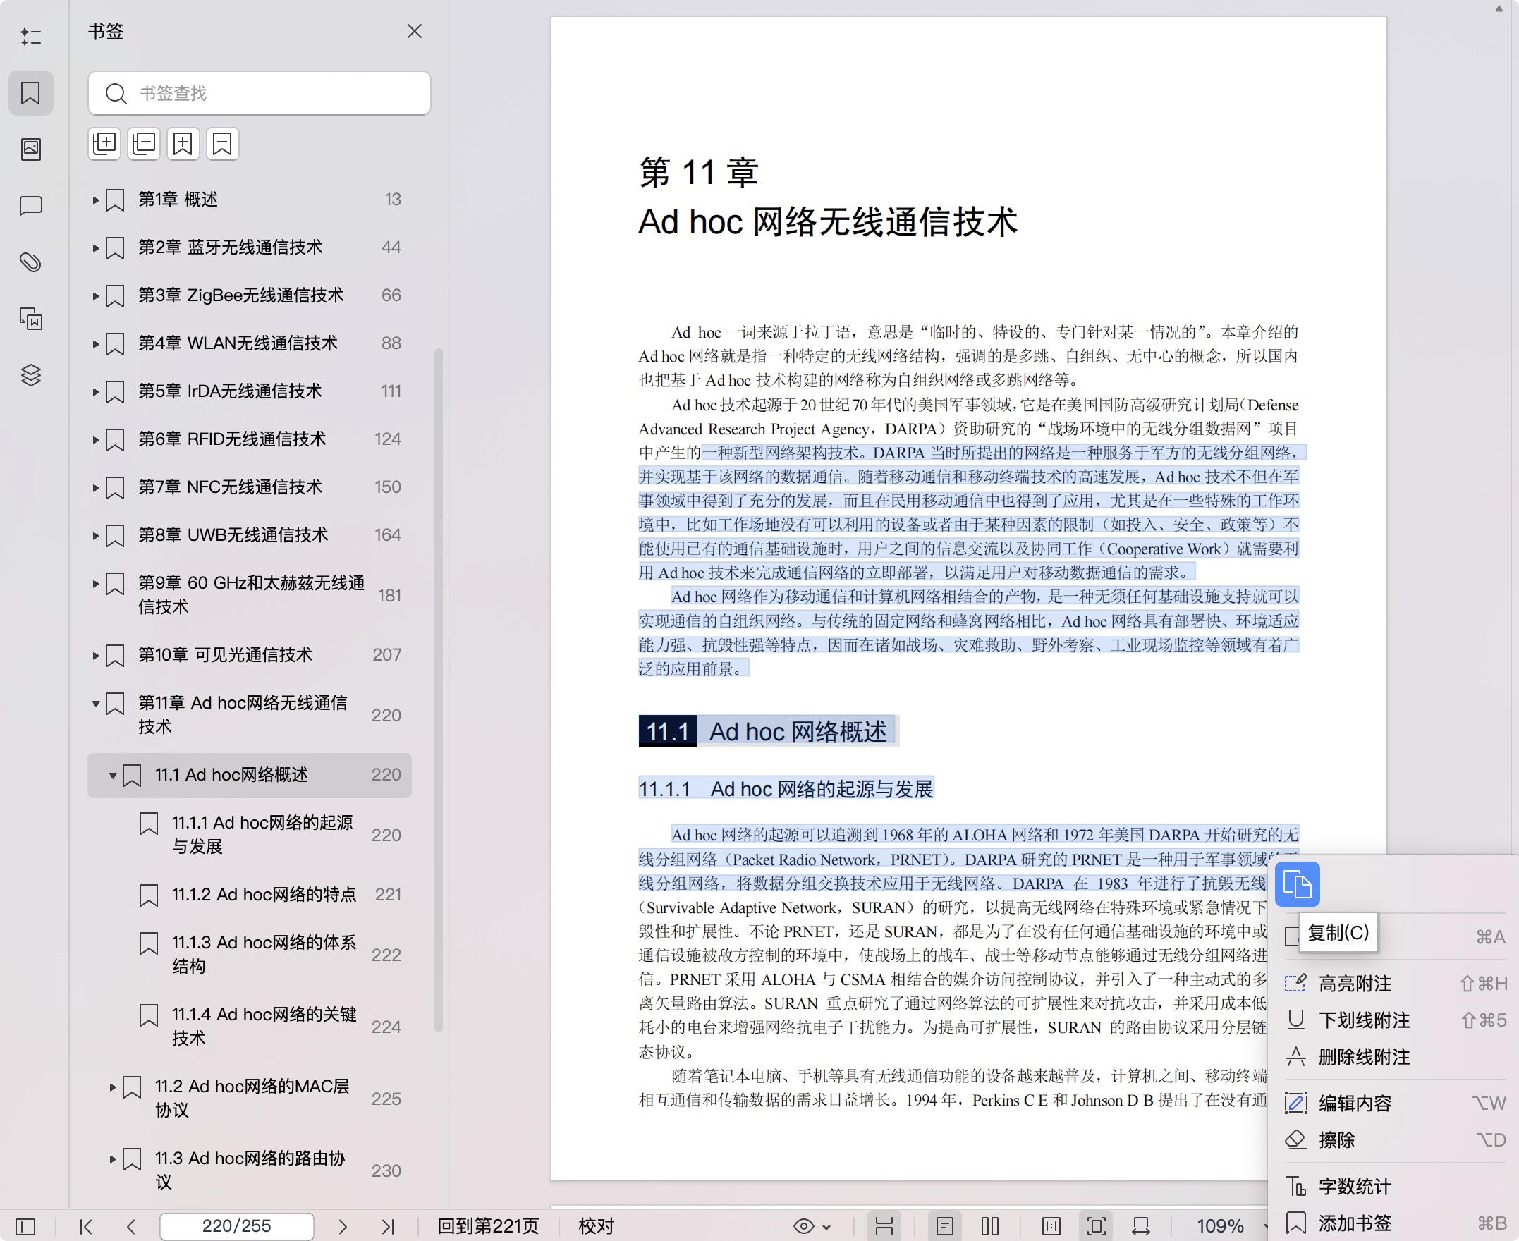
Task: Go to first page using status bar
Action: click(x=86, y=1227)
